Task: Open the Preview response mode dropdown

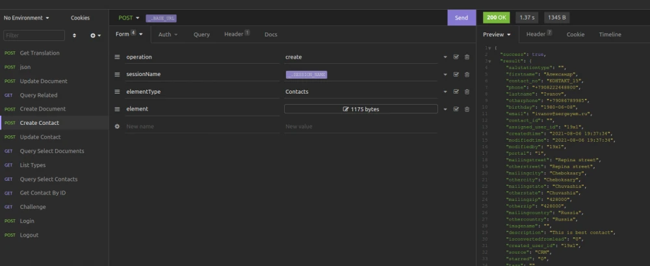Action: coord(497,34)
